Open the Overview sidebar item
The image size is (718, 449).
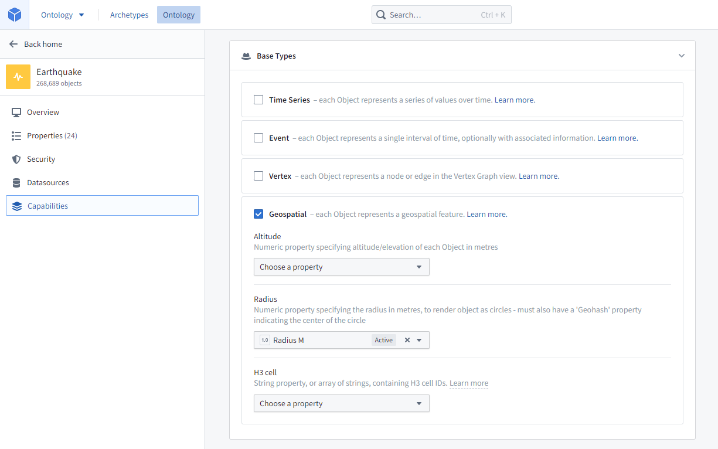click(102, 112)
